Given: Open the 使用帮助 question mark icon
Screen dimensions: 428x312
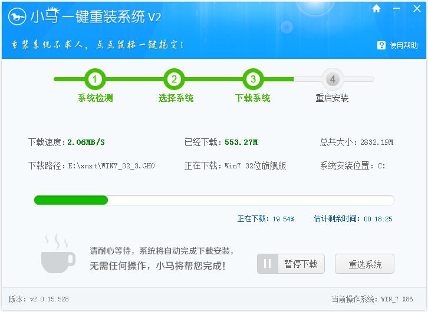Looking at the screenshot, I should click(381, 45).
